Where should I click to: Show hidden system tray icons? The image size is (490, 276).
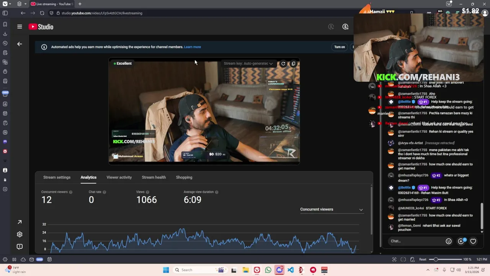[428, 270]
